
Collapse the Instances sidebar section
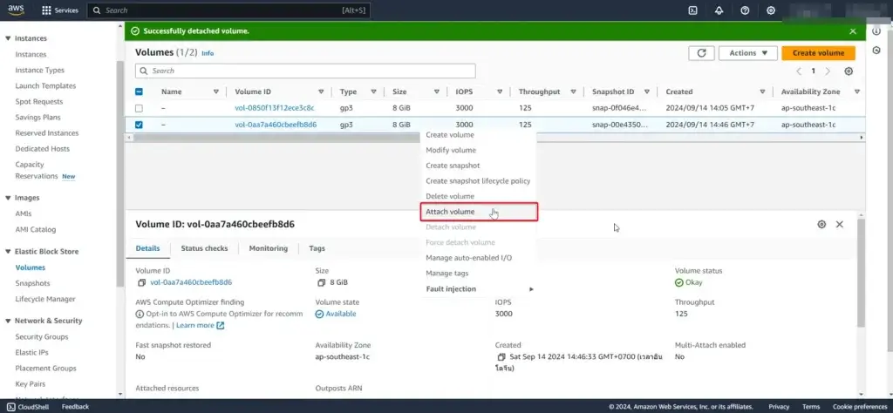coord(8,38)
